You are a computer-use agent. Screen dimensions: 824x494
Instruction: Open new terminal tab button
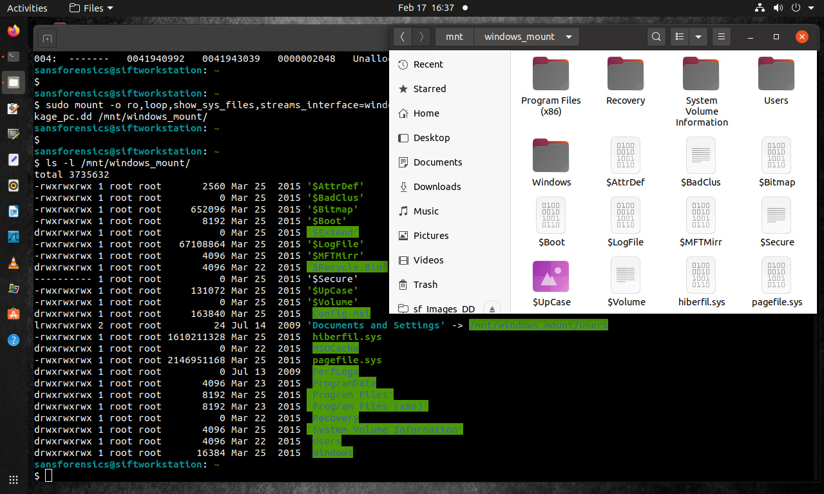click(46, 39)
